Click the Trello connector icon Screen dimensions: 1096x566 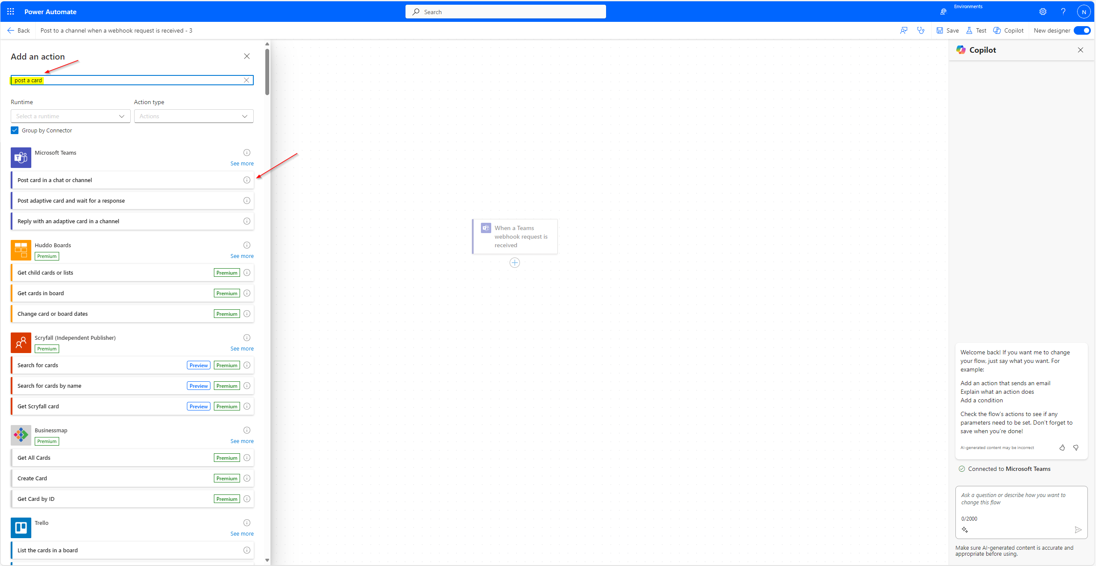21,528
